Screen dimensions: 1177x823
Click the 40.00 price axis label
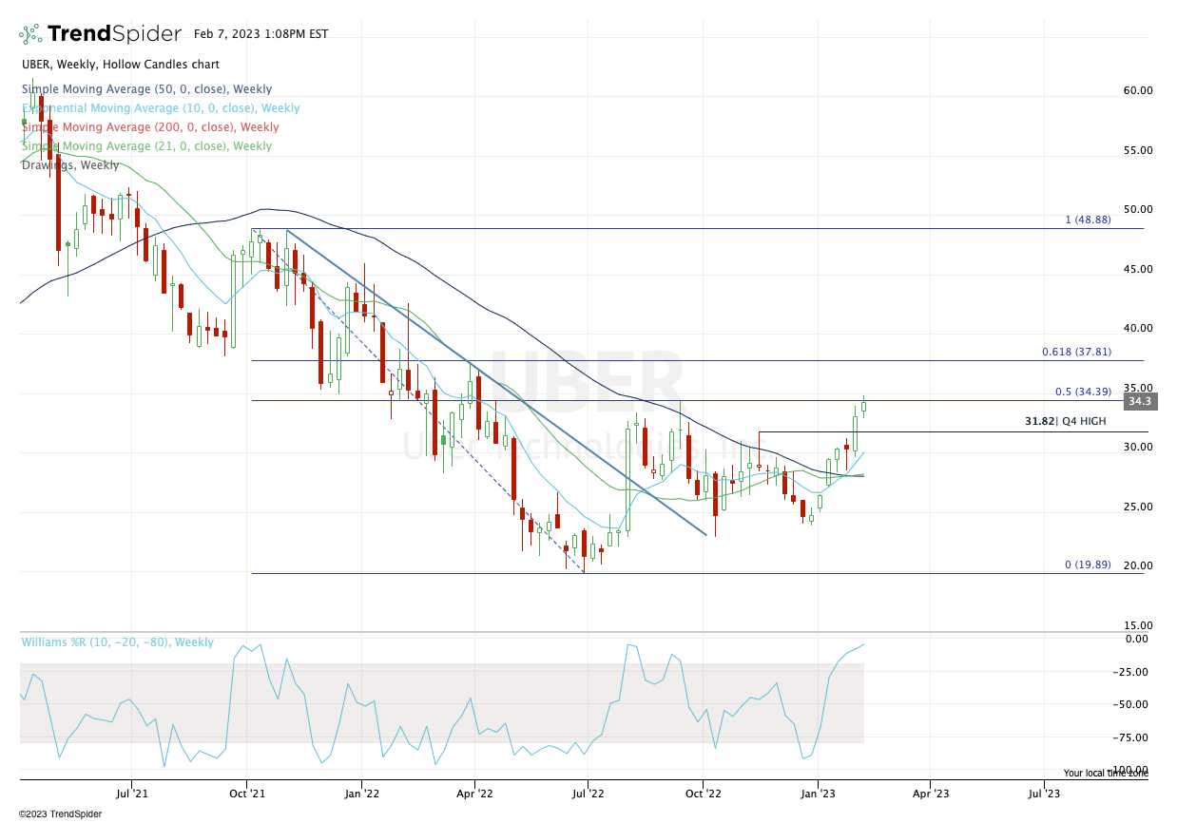tap(1138, 328)
